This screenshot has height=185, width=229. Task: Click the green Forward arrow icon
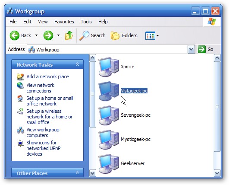click(48, 35)
